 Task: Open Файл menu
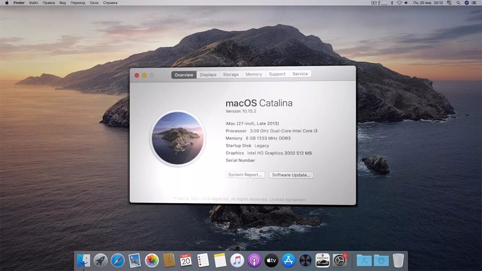(34, 3)
